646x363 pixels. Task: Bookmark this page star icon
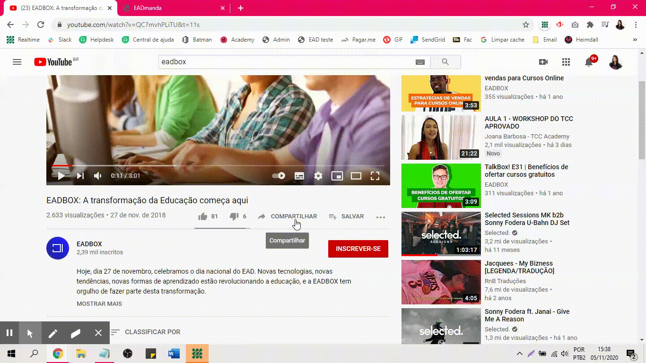526,25
